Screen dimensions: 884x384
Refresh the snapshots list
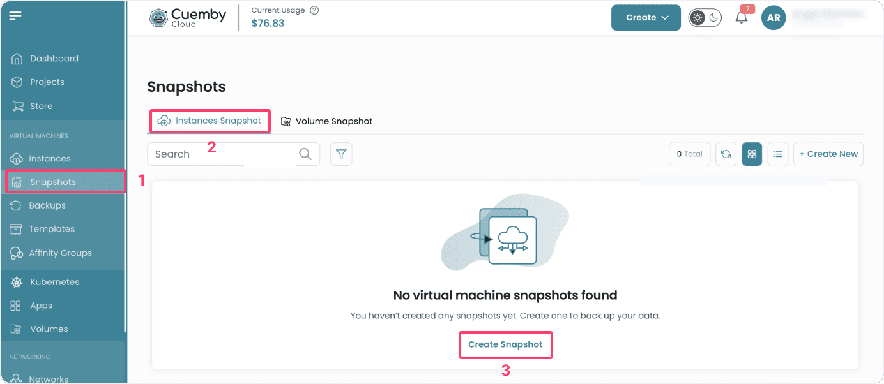coord(726,154)
